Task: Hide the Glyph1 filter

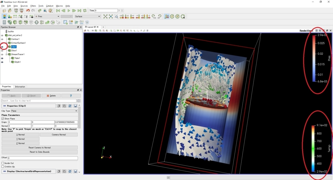Action: click(2, 62)
